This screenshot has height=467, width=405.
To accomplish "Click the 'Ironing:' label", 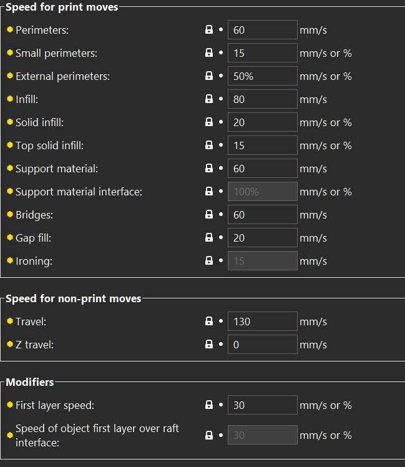I will (34, 261).
